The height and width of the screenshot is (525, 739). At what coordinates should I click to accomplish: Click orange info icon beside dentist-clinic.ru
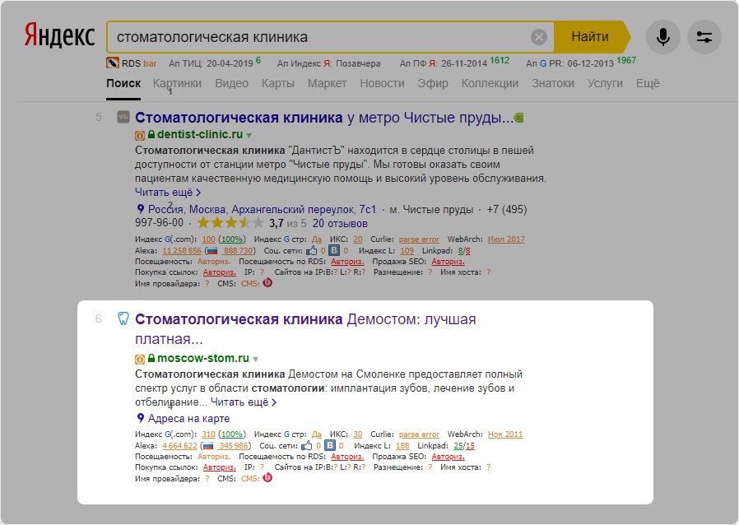pos(140,136)
